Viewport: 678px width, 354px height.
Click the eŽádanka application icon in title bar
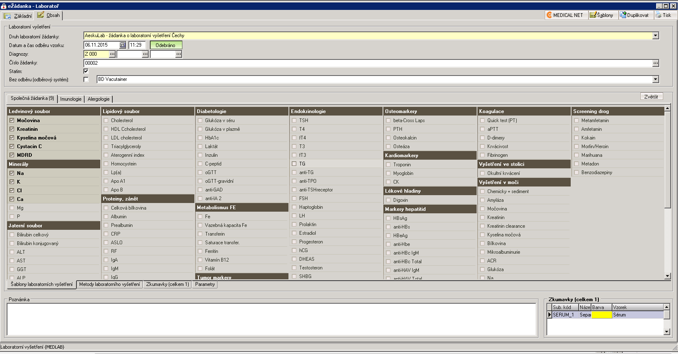(4, 6)
